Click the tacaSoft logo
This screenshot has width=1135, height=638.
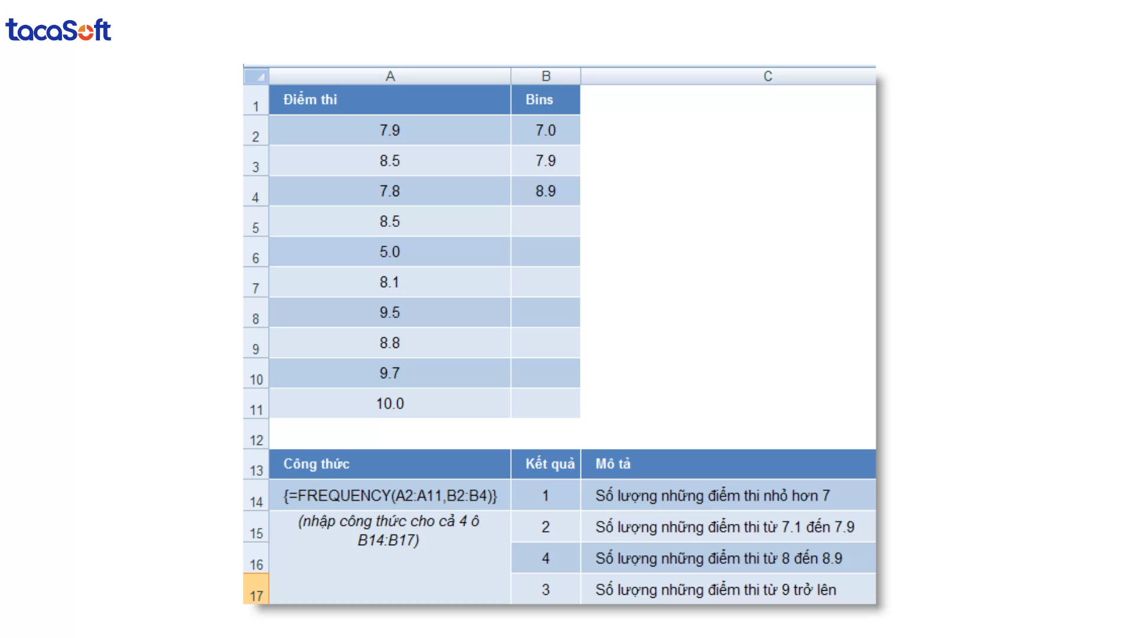click(58, 30)
